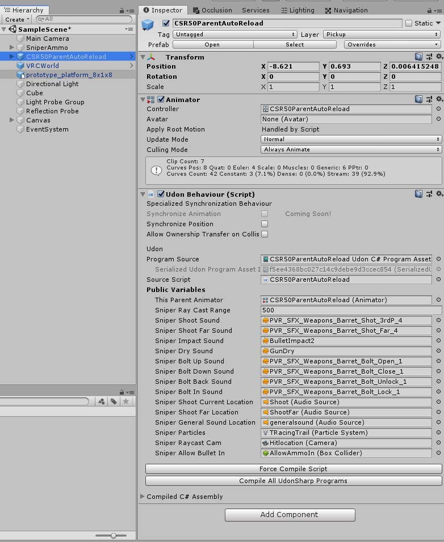Viewport: 444px width, 542px height.
Task: Open the Static flags dropdown arrow
Action: point(438,23)
